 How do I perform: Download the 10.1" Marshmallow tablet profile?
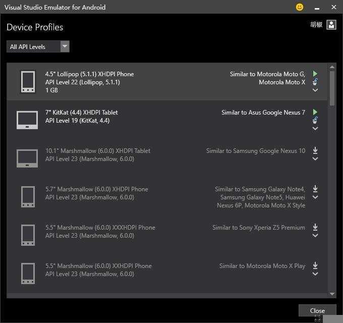(315, 150)
